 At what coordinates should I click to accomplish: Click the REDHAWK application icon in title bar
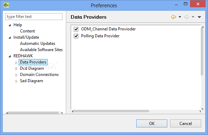pyautogui.click(x=6, y=6)
